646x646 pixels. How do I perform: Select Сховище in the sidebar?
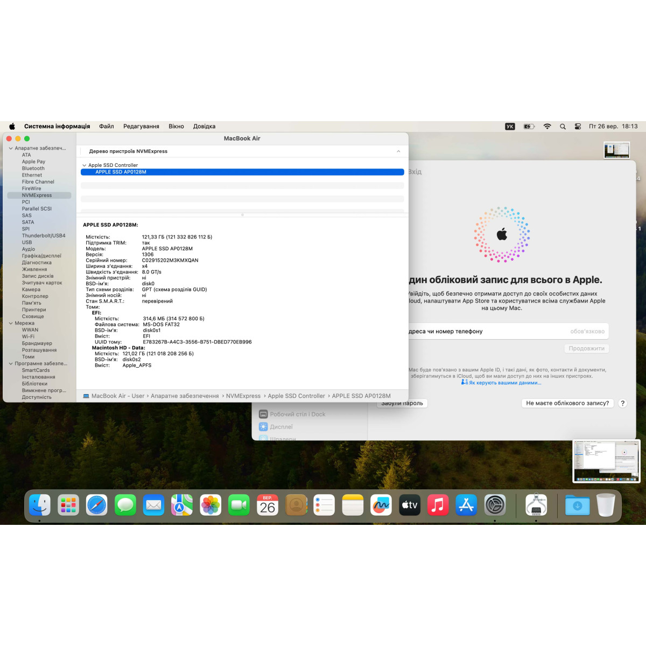coord(33,317)
